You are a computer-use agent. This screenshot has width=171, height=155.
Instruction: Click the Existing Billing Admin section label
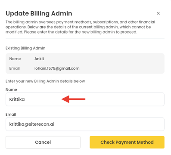(x=25, y=48)
